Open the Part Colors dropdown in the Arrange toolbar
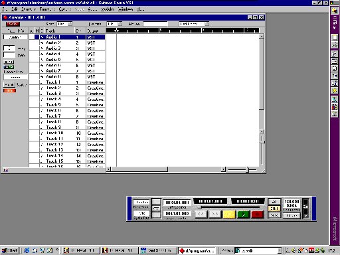 click(x=207, y=24)
